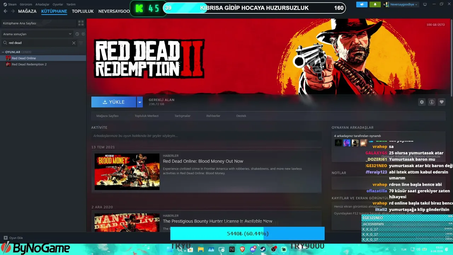Image resolution: width=453 pixels, height=255 pixels.
Task: Show ready-to-play games filter icon
Action: click(x=83, y=34)
